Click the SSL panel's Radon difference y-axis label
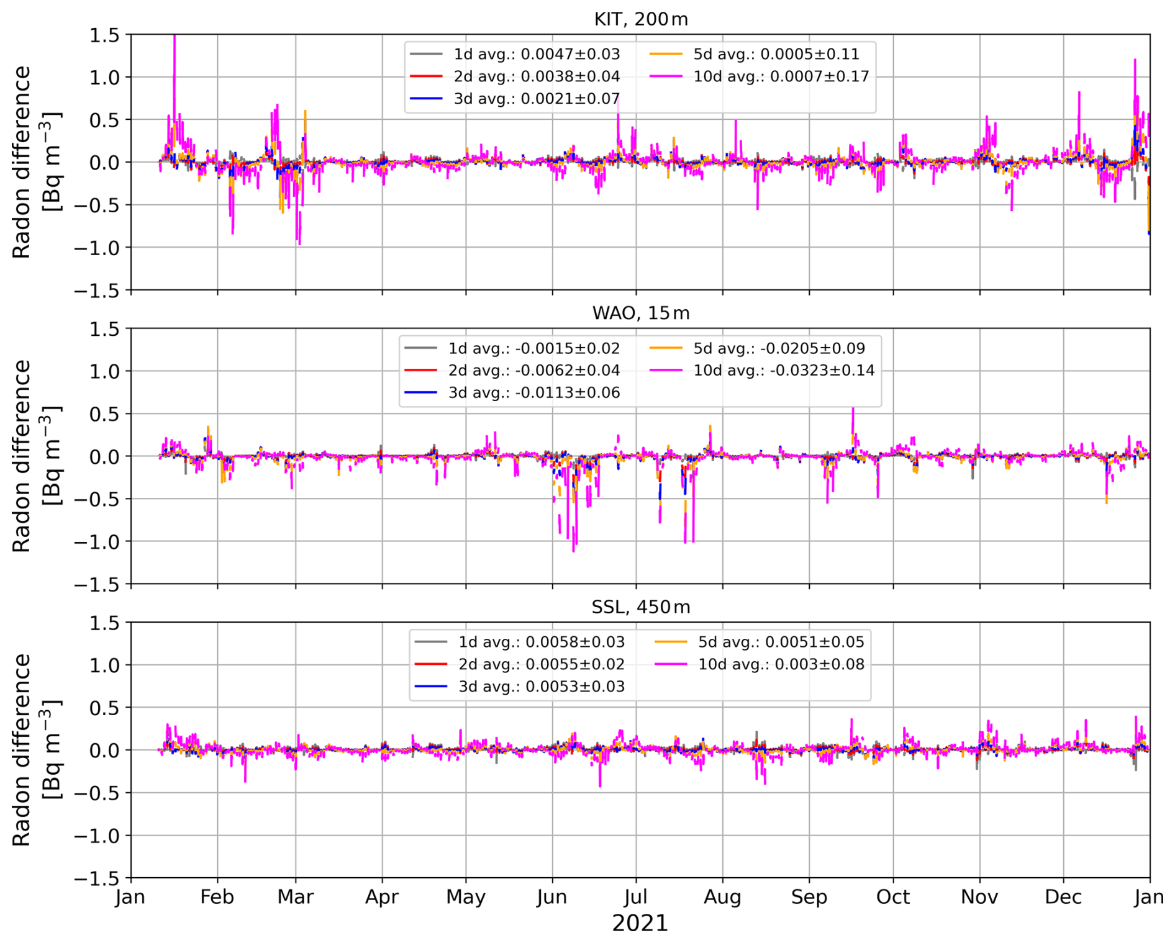 (x=36, y=750)
